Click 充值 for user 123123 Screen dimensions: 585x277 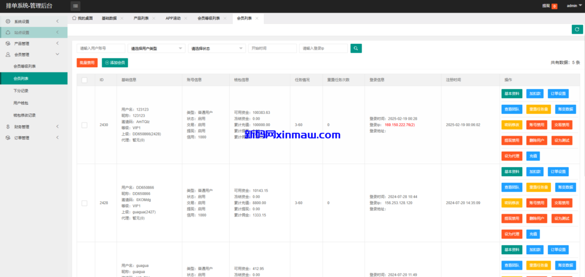pyautogui.click(x=533, y=156)
